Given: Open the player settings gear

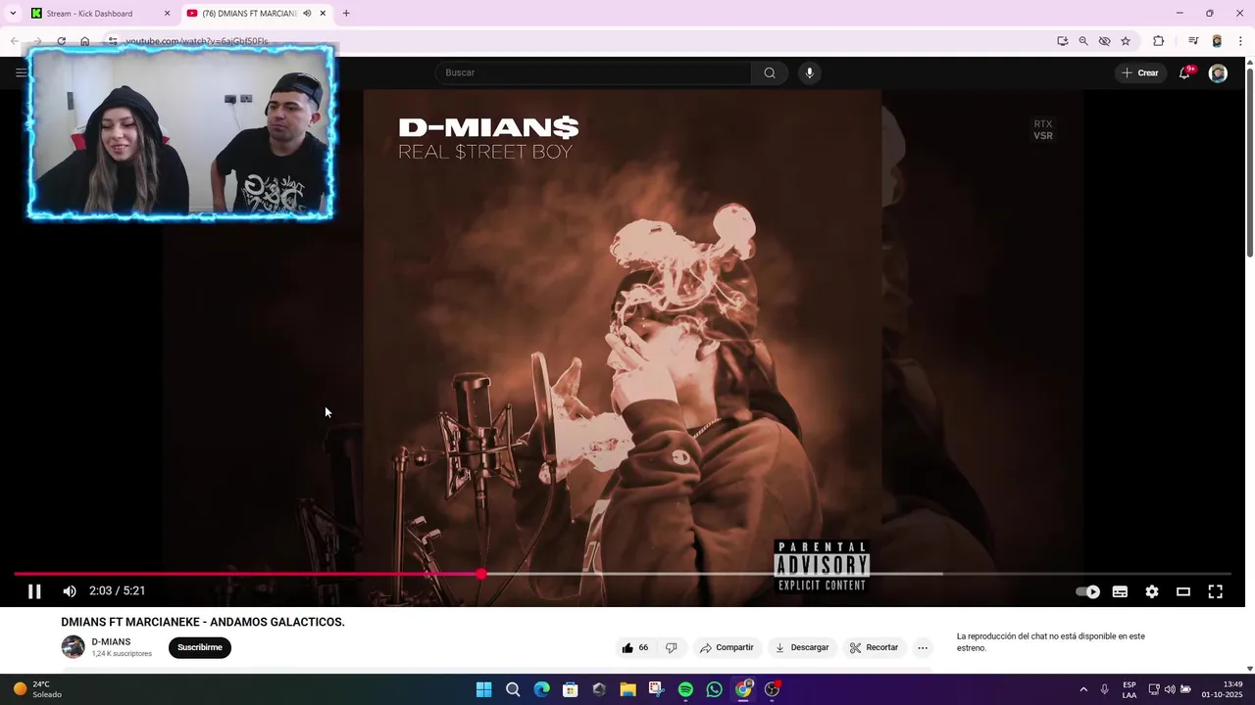Looking at the screenshot, I should pos(1152,591).
